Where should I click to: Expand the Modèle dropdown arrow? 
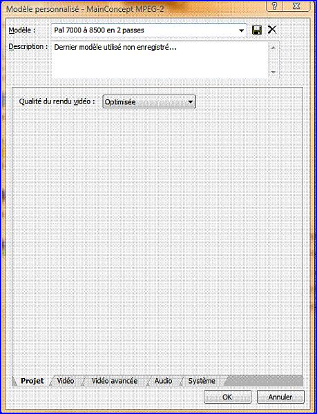coord(241,30)
